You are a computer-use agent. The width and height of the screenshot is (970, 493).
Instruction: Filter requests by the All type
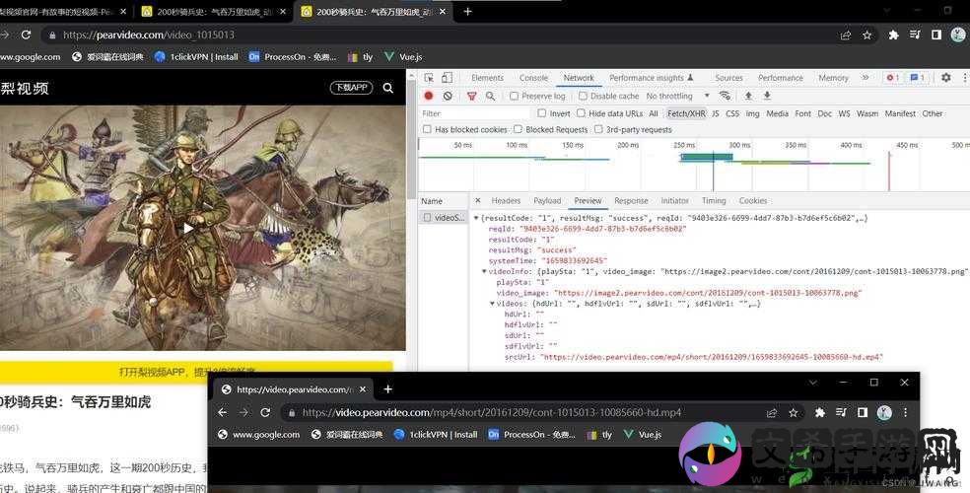coord(654,113)
